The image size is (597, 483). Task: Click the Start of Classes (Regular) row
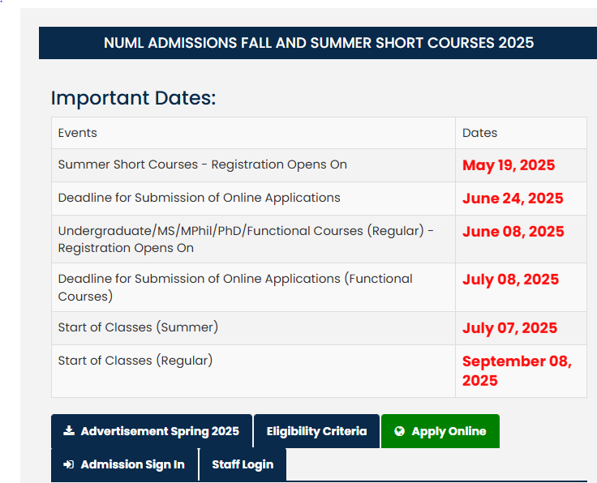319,371
